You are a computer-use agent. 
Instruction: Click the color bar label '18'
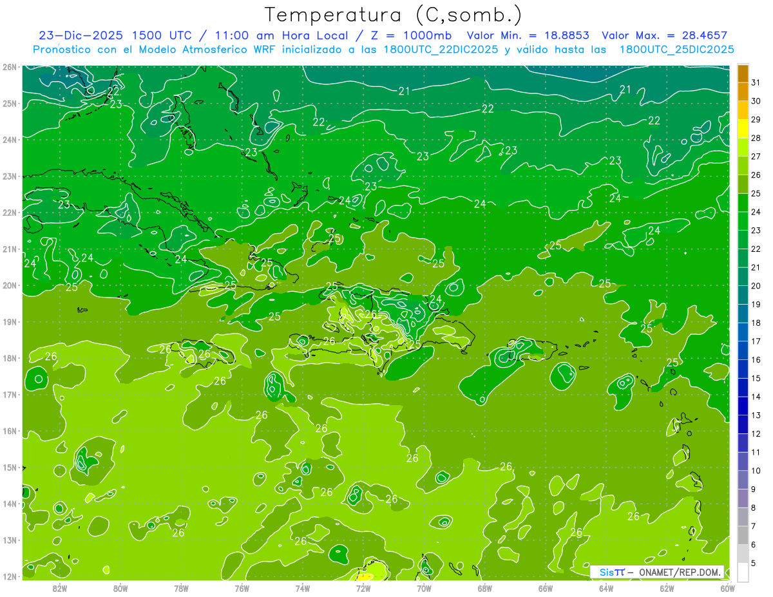(x=756, y=323)
